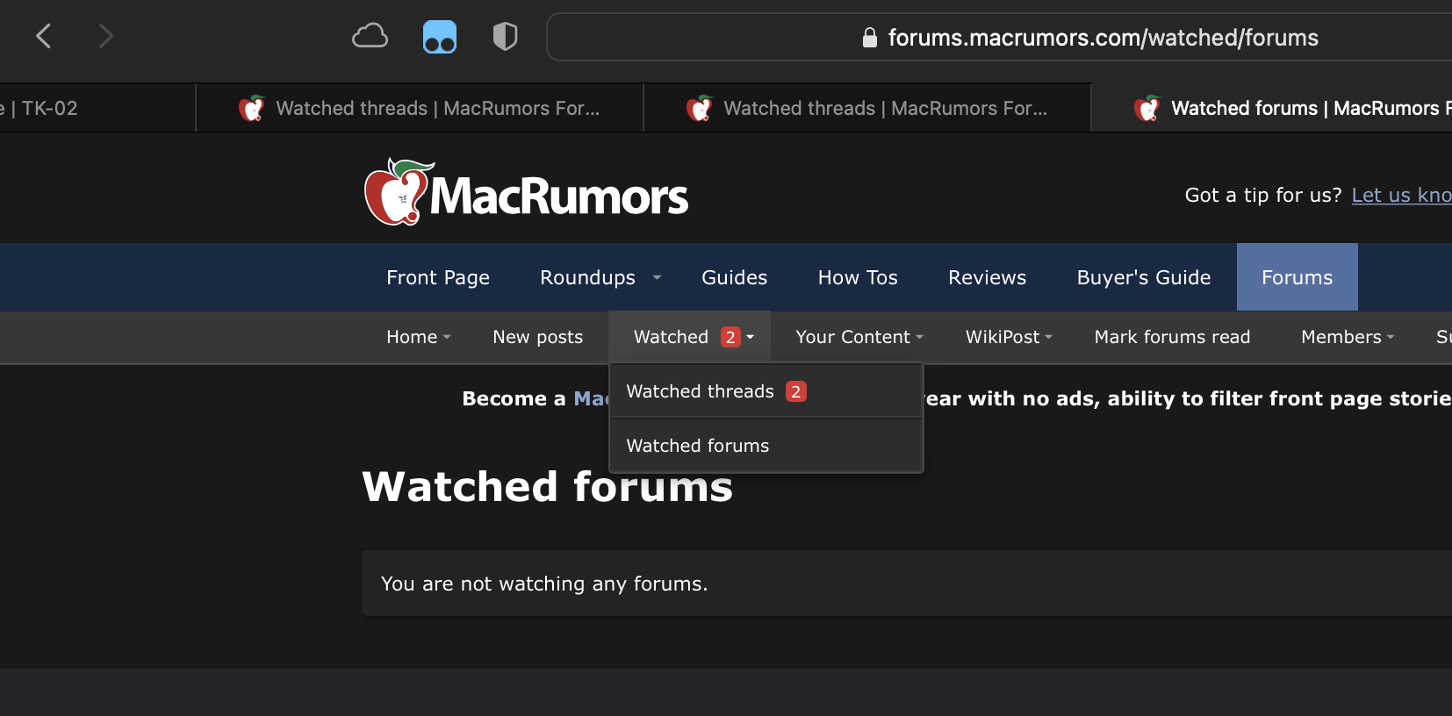This screenshot has height=716, width=1452.
Task: Click the MacRumors apple logo
Action: [526, 191]
